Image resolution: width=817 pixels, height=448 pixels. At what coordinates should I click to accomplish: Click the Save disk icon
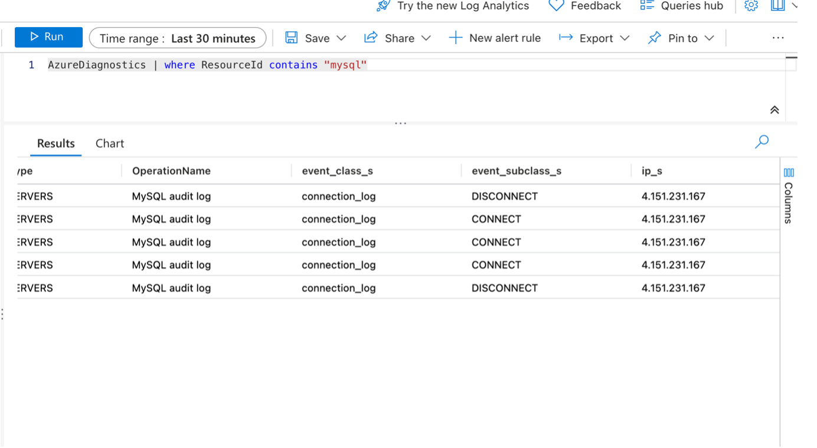292,38
